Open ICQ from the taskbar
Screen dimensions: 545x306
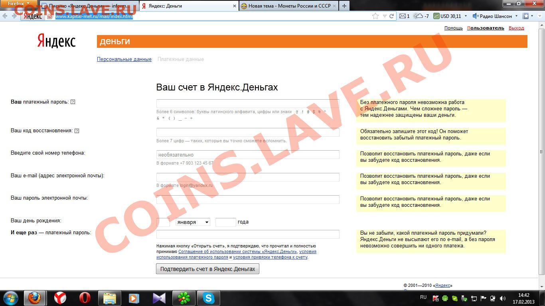[184, 298]
